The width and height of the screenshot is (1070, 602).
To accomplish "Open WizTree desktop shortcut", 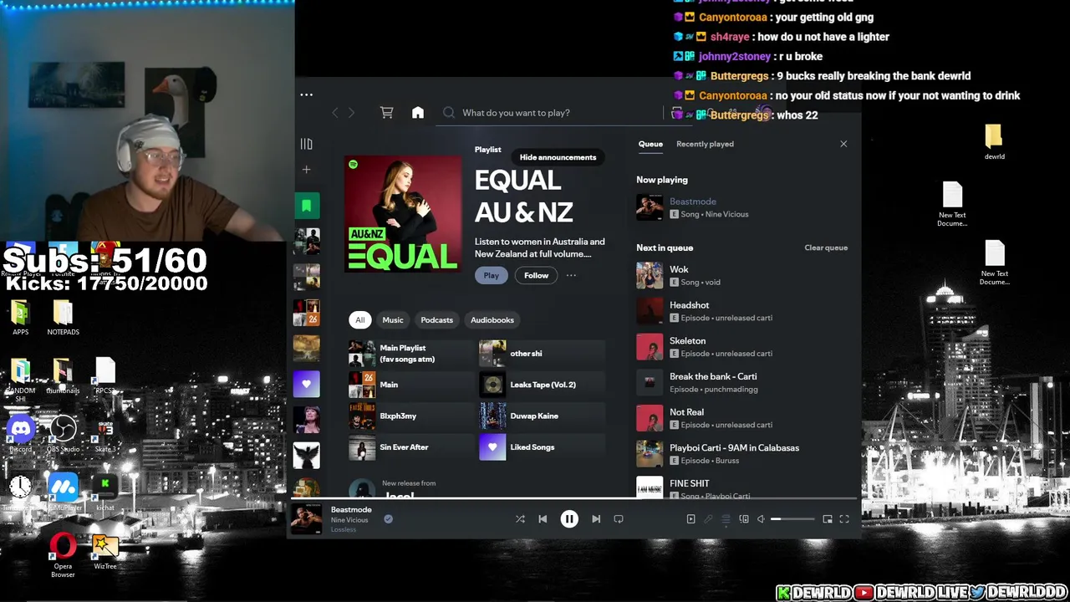I will click(x=105, y=552).
